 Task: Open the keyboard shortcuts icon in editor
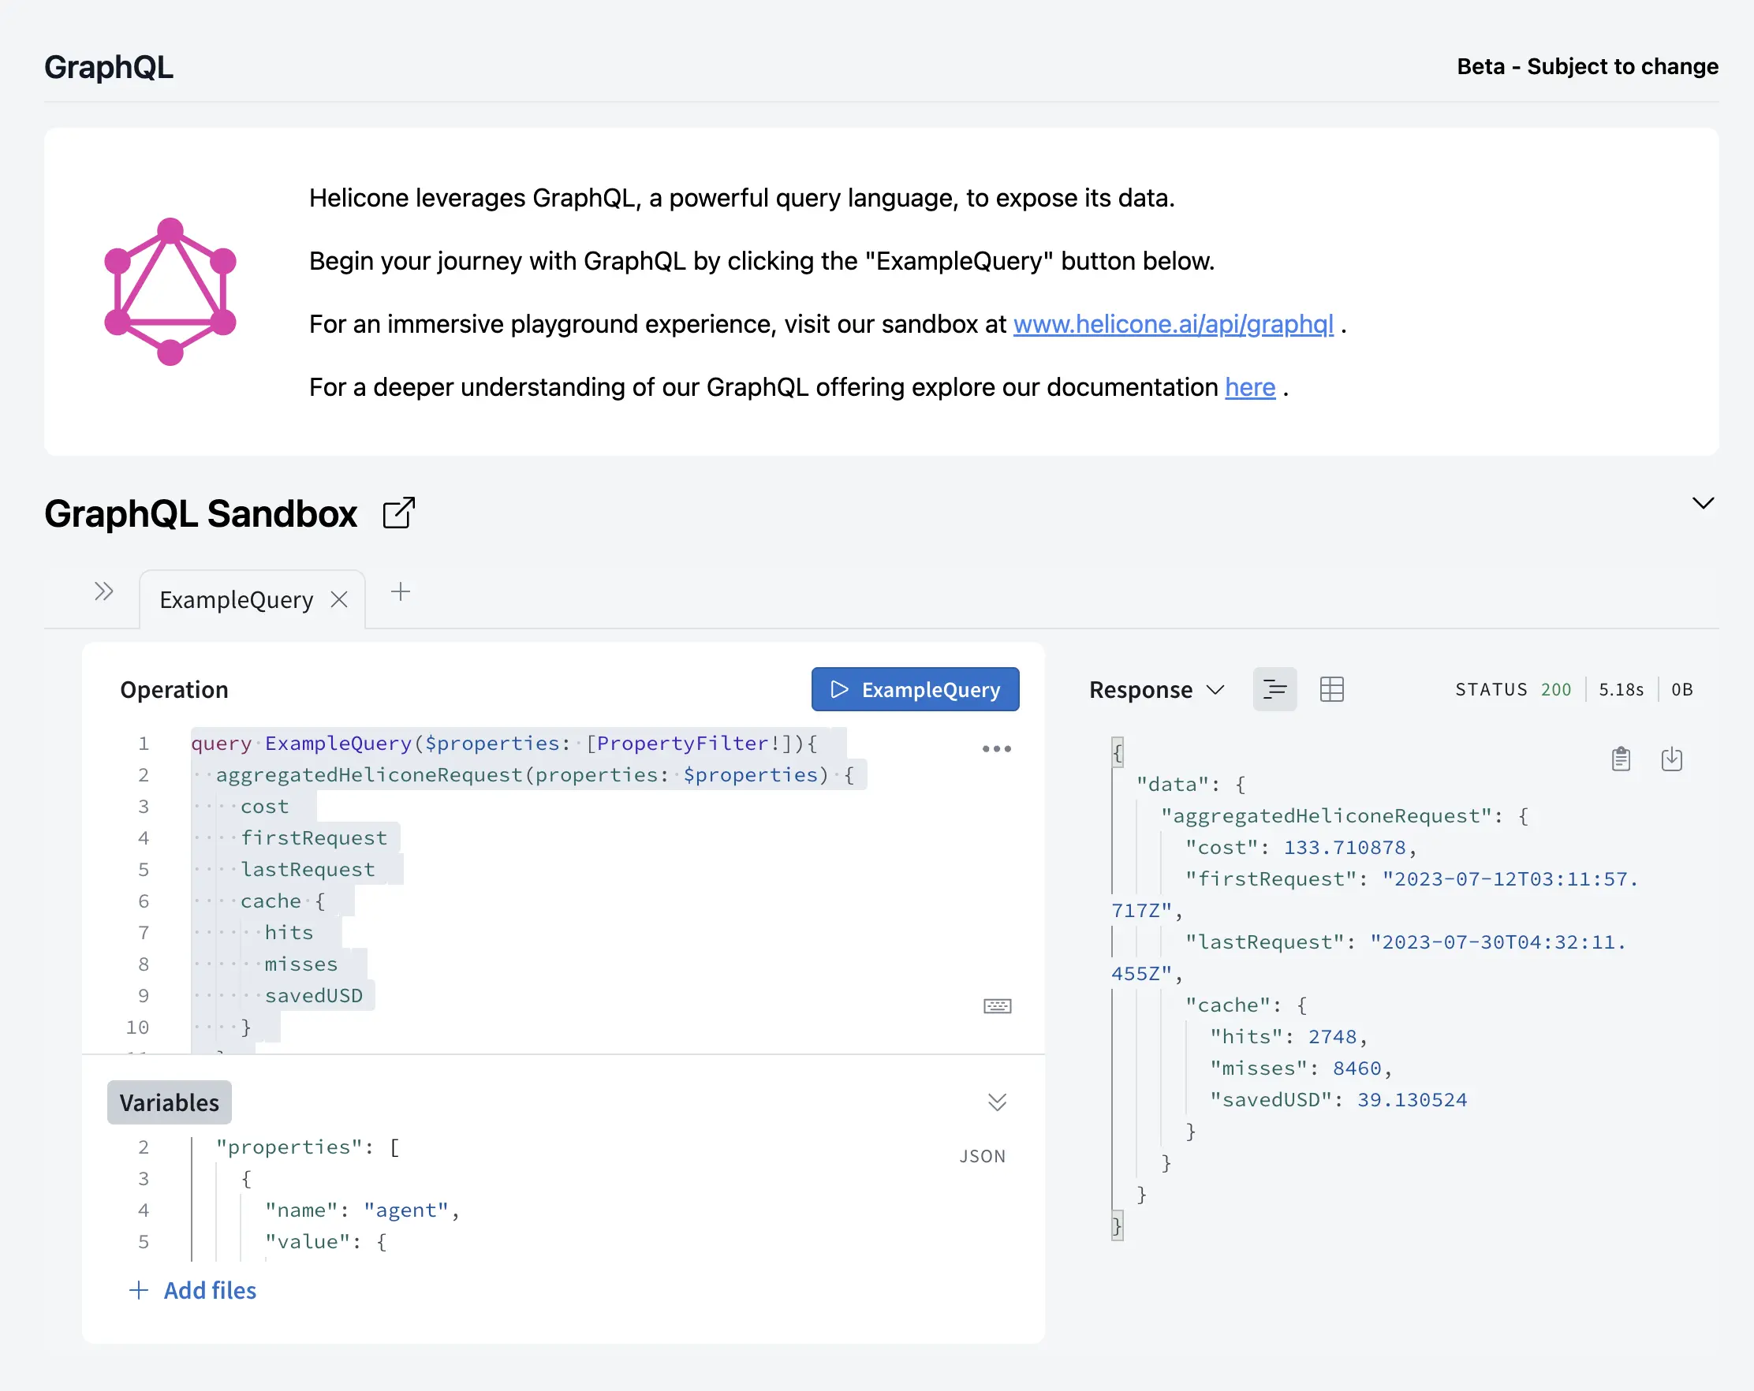(998, 1005)
